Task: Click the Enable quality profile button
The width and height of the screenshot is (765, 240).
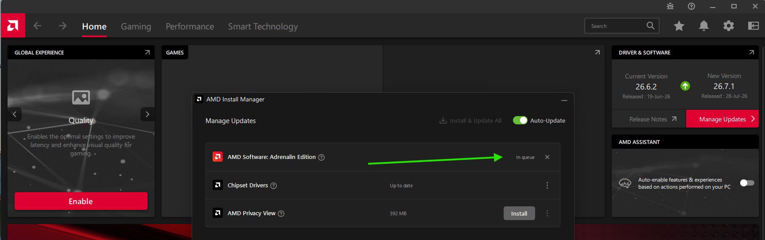Action: [x=81, y=201]
